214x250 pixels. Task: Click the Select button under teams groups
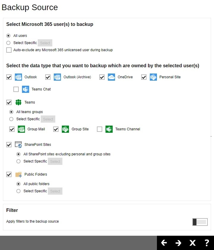coord(48,119)
